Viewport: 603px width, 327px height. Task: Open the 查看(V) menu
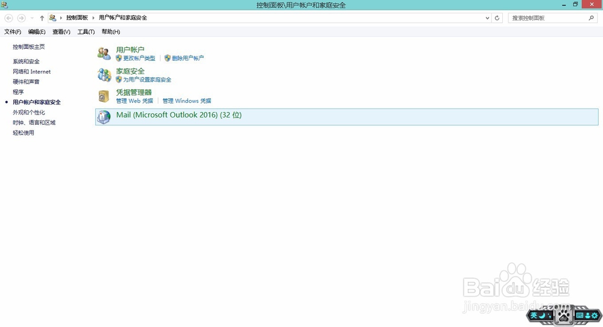click(x=62, y=32)
